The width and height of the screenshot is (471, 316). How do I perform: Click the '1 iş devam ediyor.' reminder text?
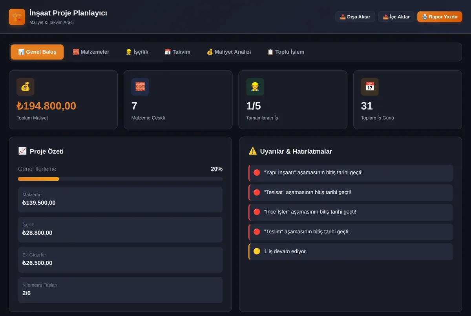[x=285, y=251]
